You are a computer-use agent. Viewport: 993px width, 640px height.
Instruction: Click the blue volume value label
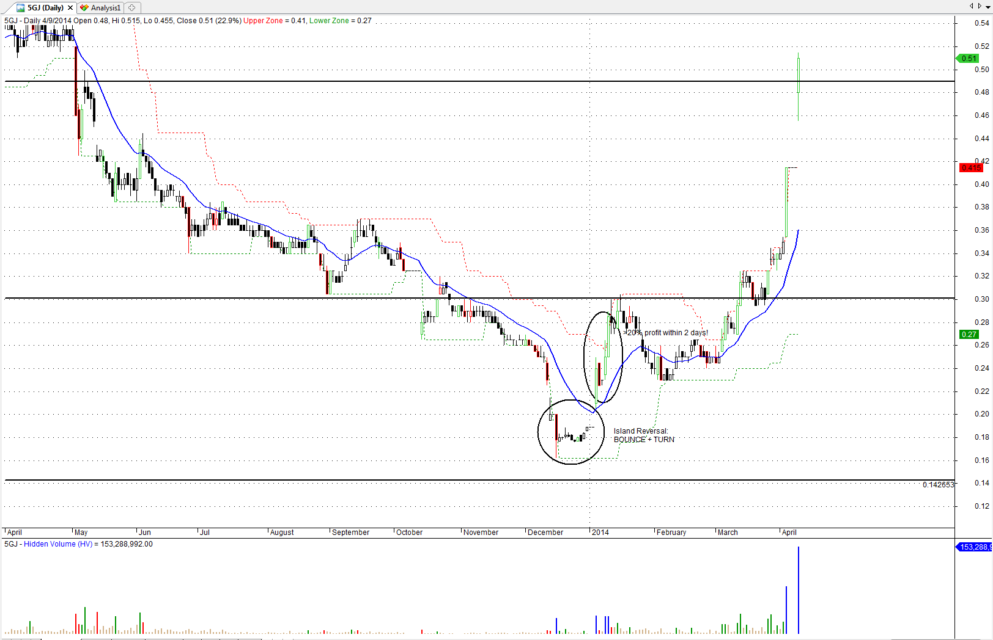click(x=975, y=547)
